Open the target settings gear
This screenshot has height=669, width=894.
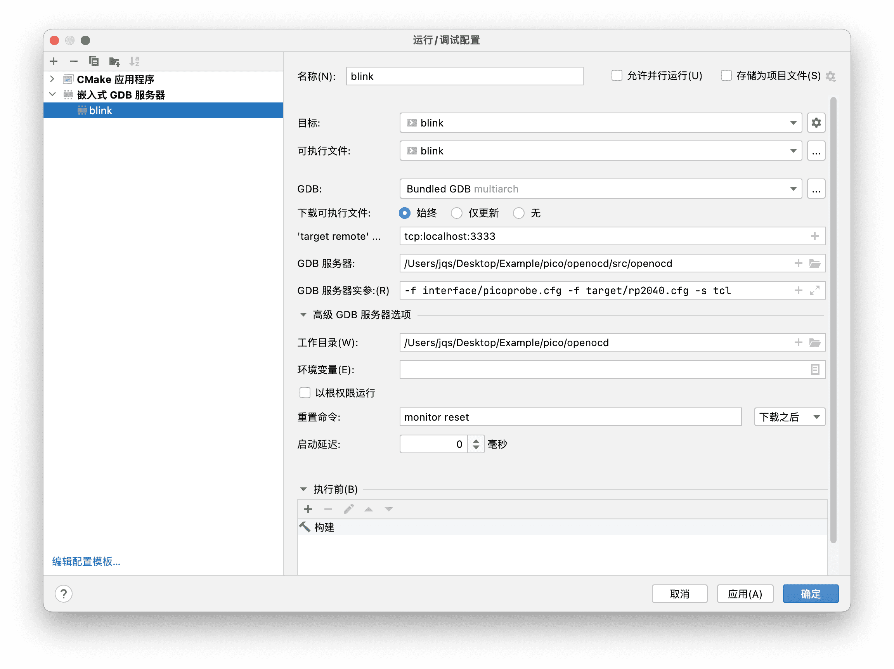coord(816,123)
